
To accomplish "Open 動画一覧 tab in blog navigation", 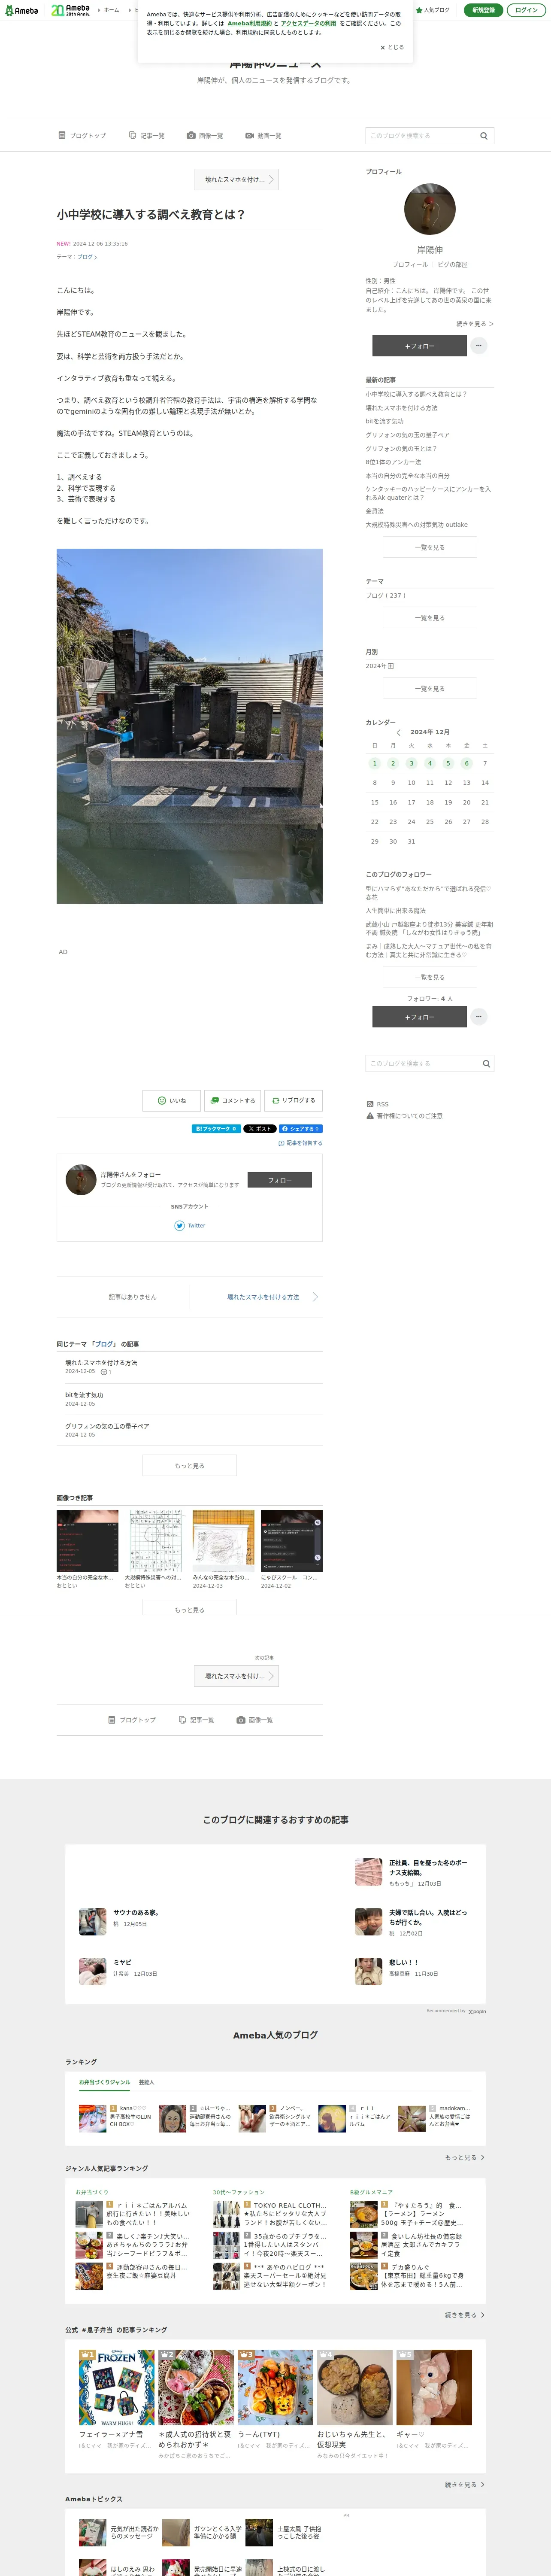I will pos(263,136).
